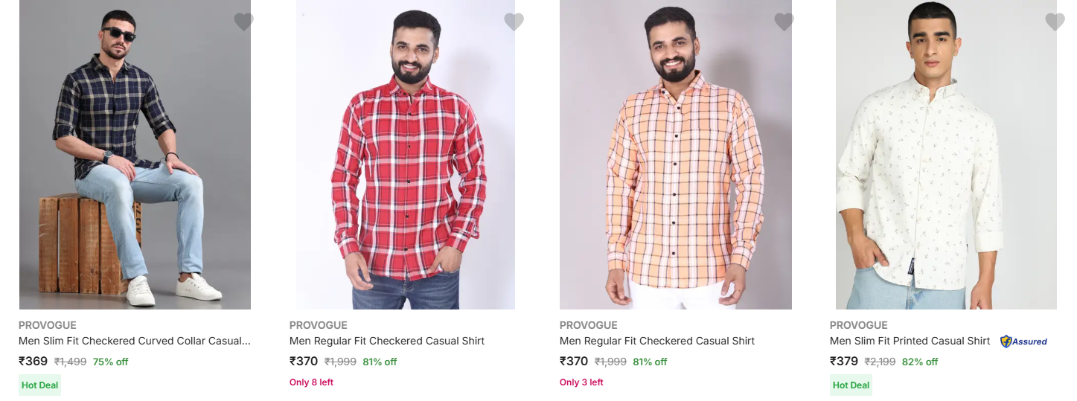Open navy checkered shirt product image
Viewport: 1077px width, 401px height.
click(x=135, y=155)
